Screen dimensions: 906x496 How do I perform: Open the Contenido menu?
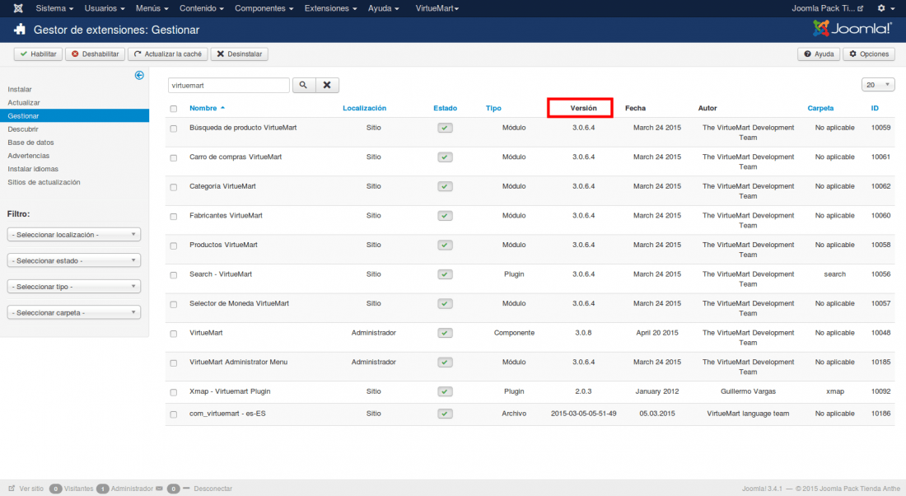coord(202,8)
